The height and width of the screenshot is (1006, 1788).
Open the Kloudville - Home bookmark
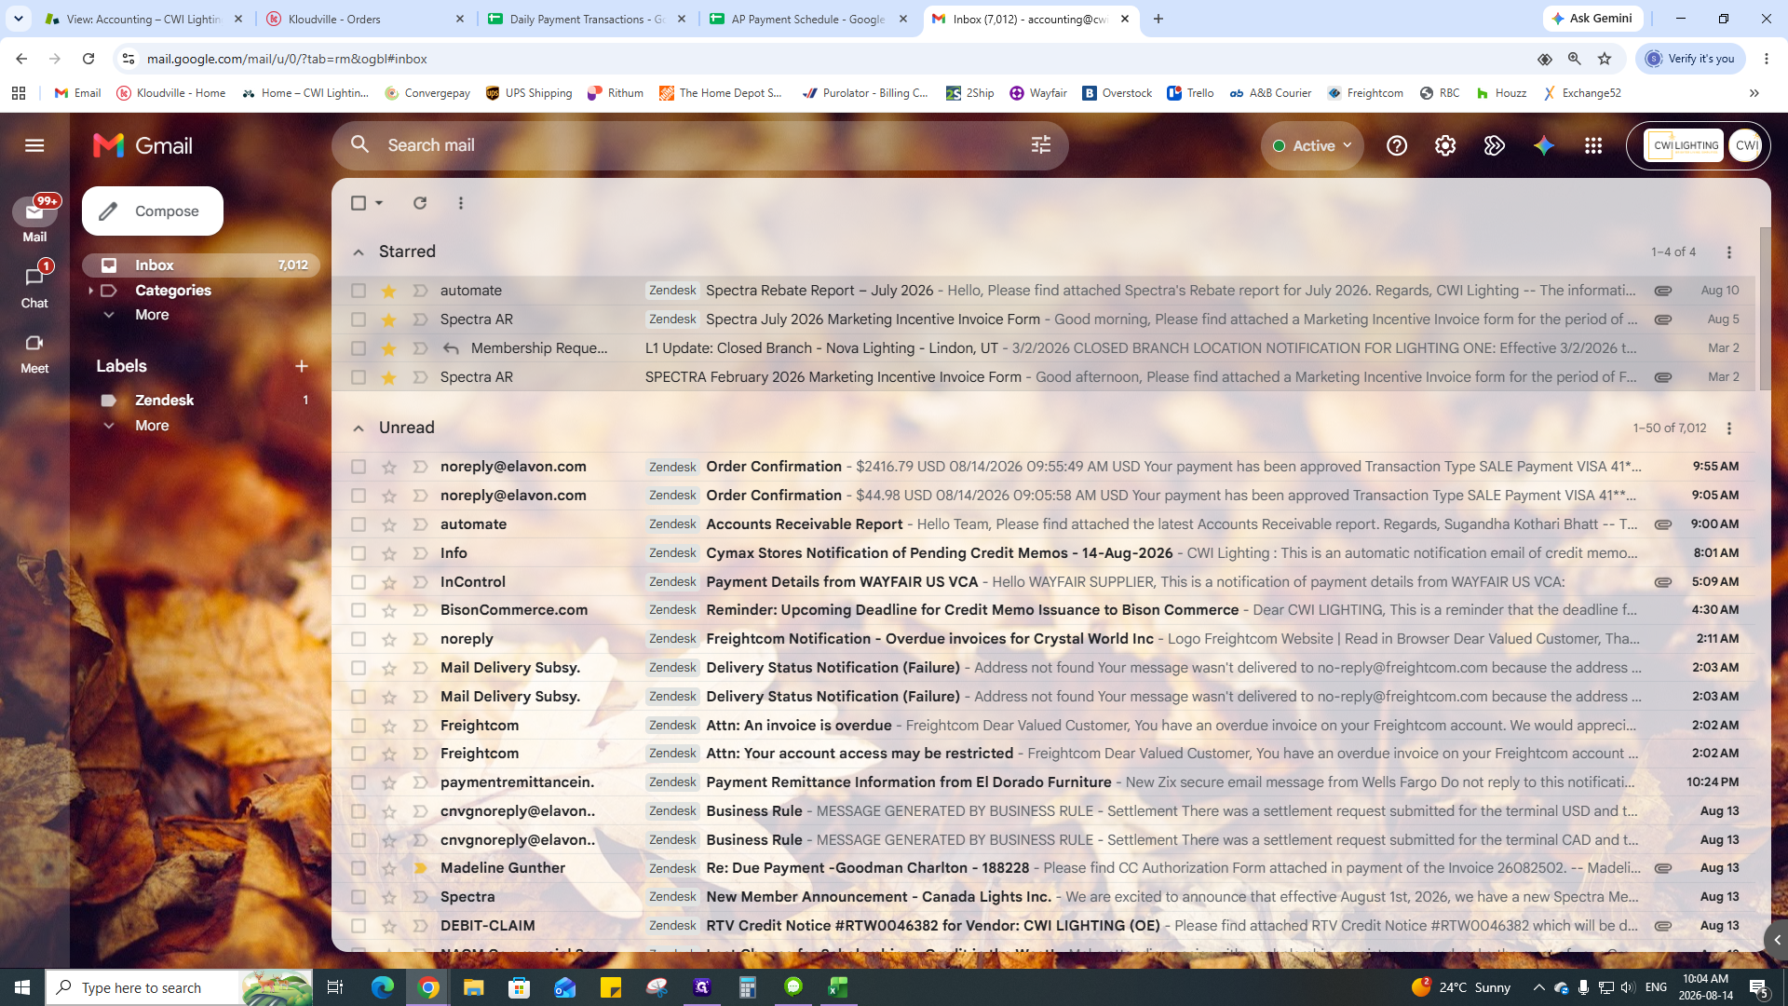pyautogui.click(x=171, y=93)
